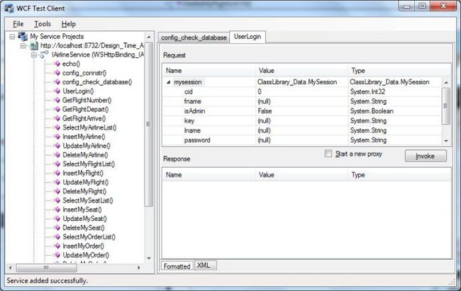
Task: Click the Response grid Value column header
Action: point(301,175)
